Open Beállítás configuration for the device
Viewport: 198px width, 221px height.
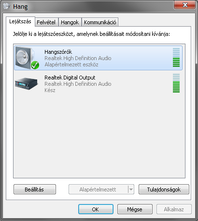coord(35,189)
